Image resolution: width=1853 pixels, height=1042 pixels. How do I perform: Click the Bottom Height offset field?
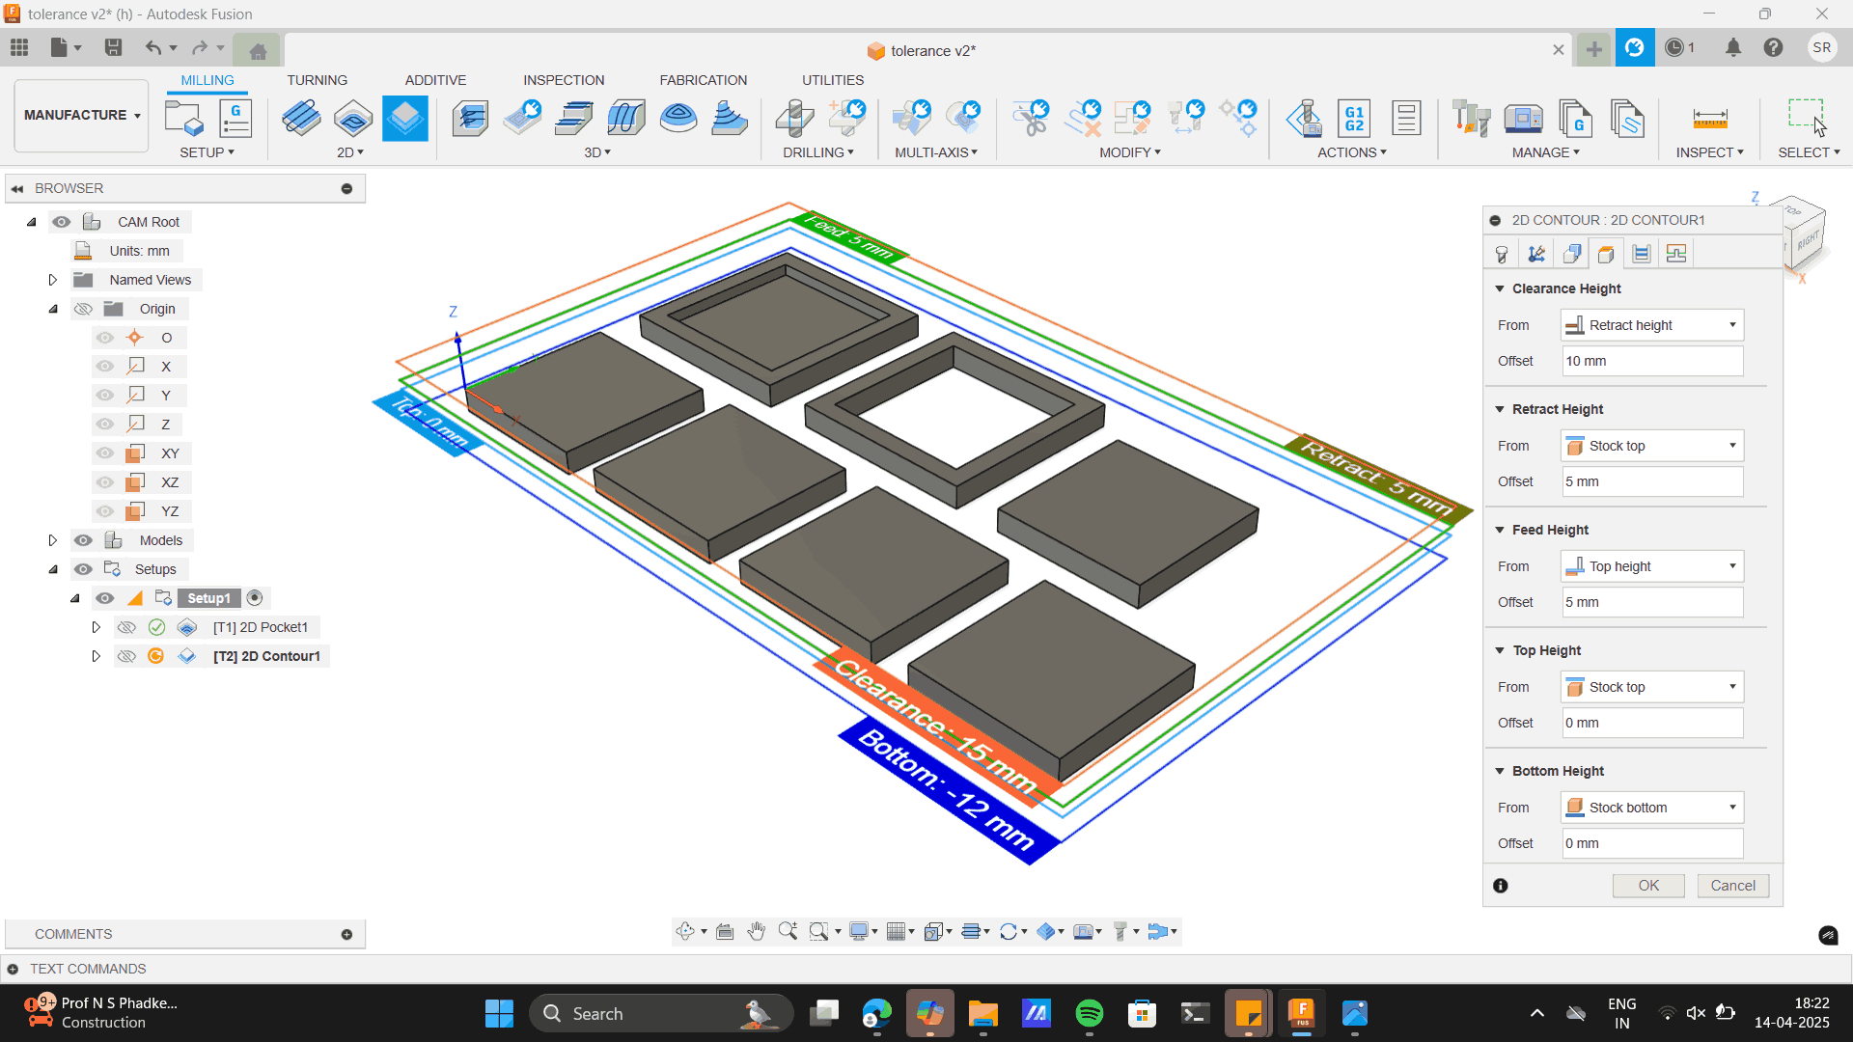1652,843
